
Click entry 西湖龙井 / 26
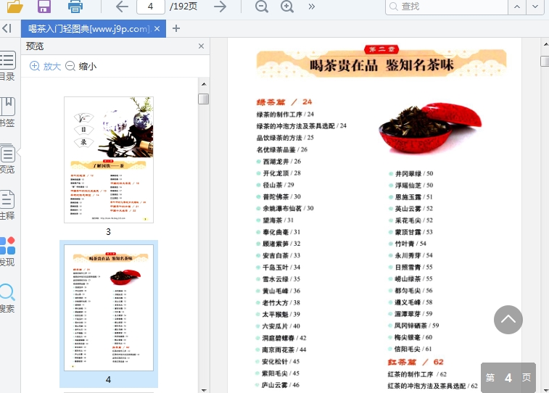pos(281,161)
